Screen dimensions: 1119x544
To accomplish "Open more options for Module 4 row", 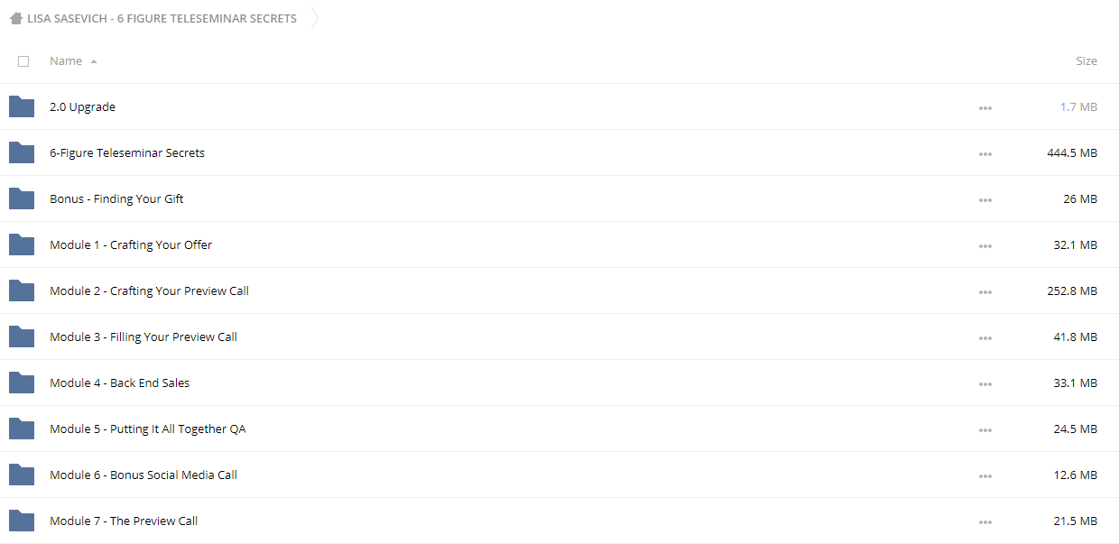I will pyautogui.click(x=985, y=384).
